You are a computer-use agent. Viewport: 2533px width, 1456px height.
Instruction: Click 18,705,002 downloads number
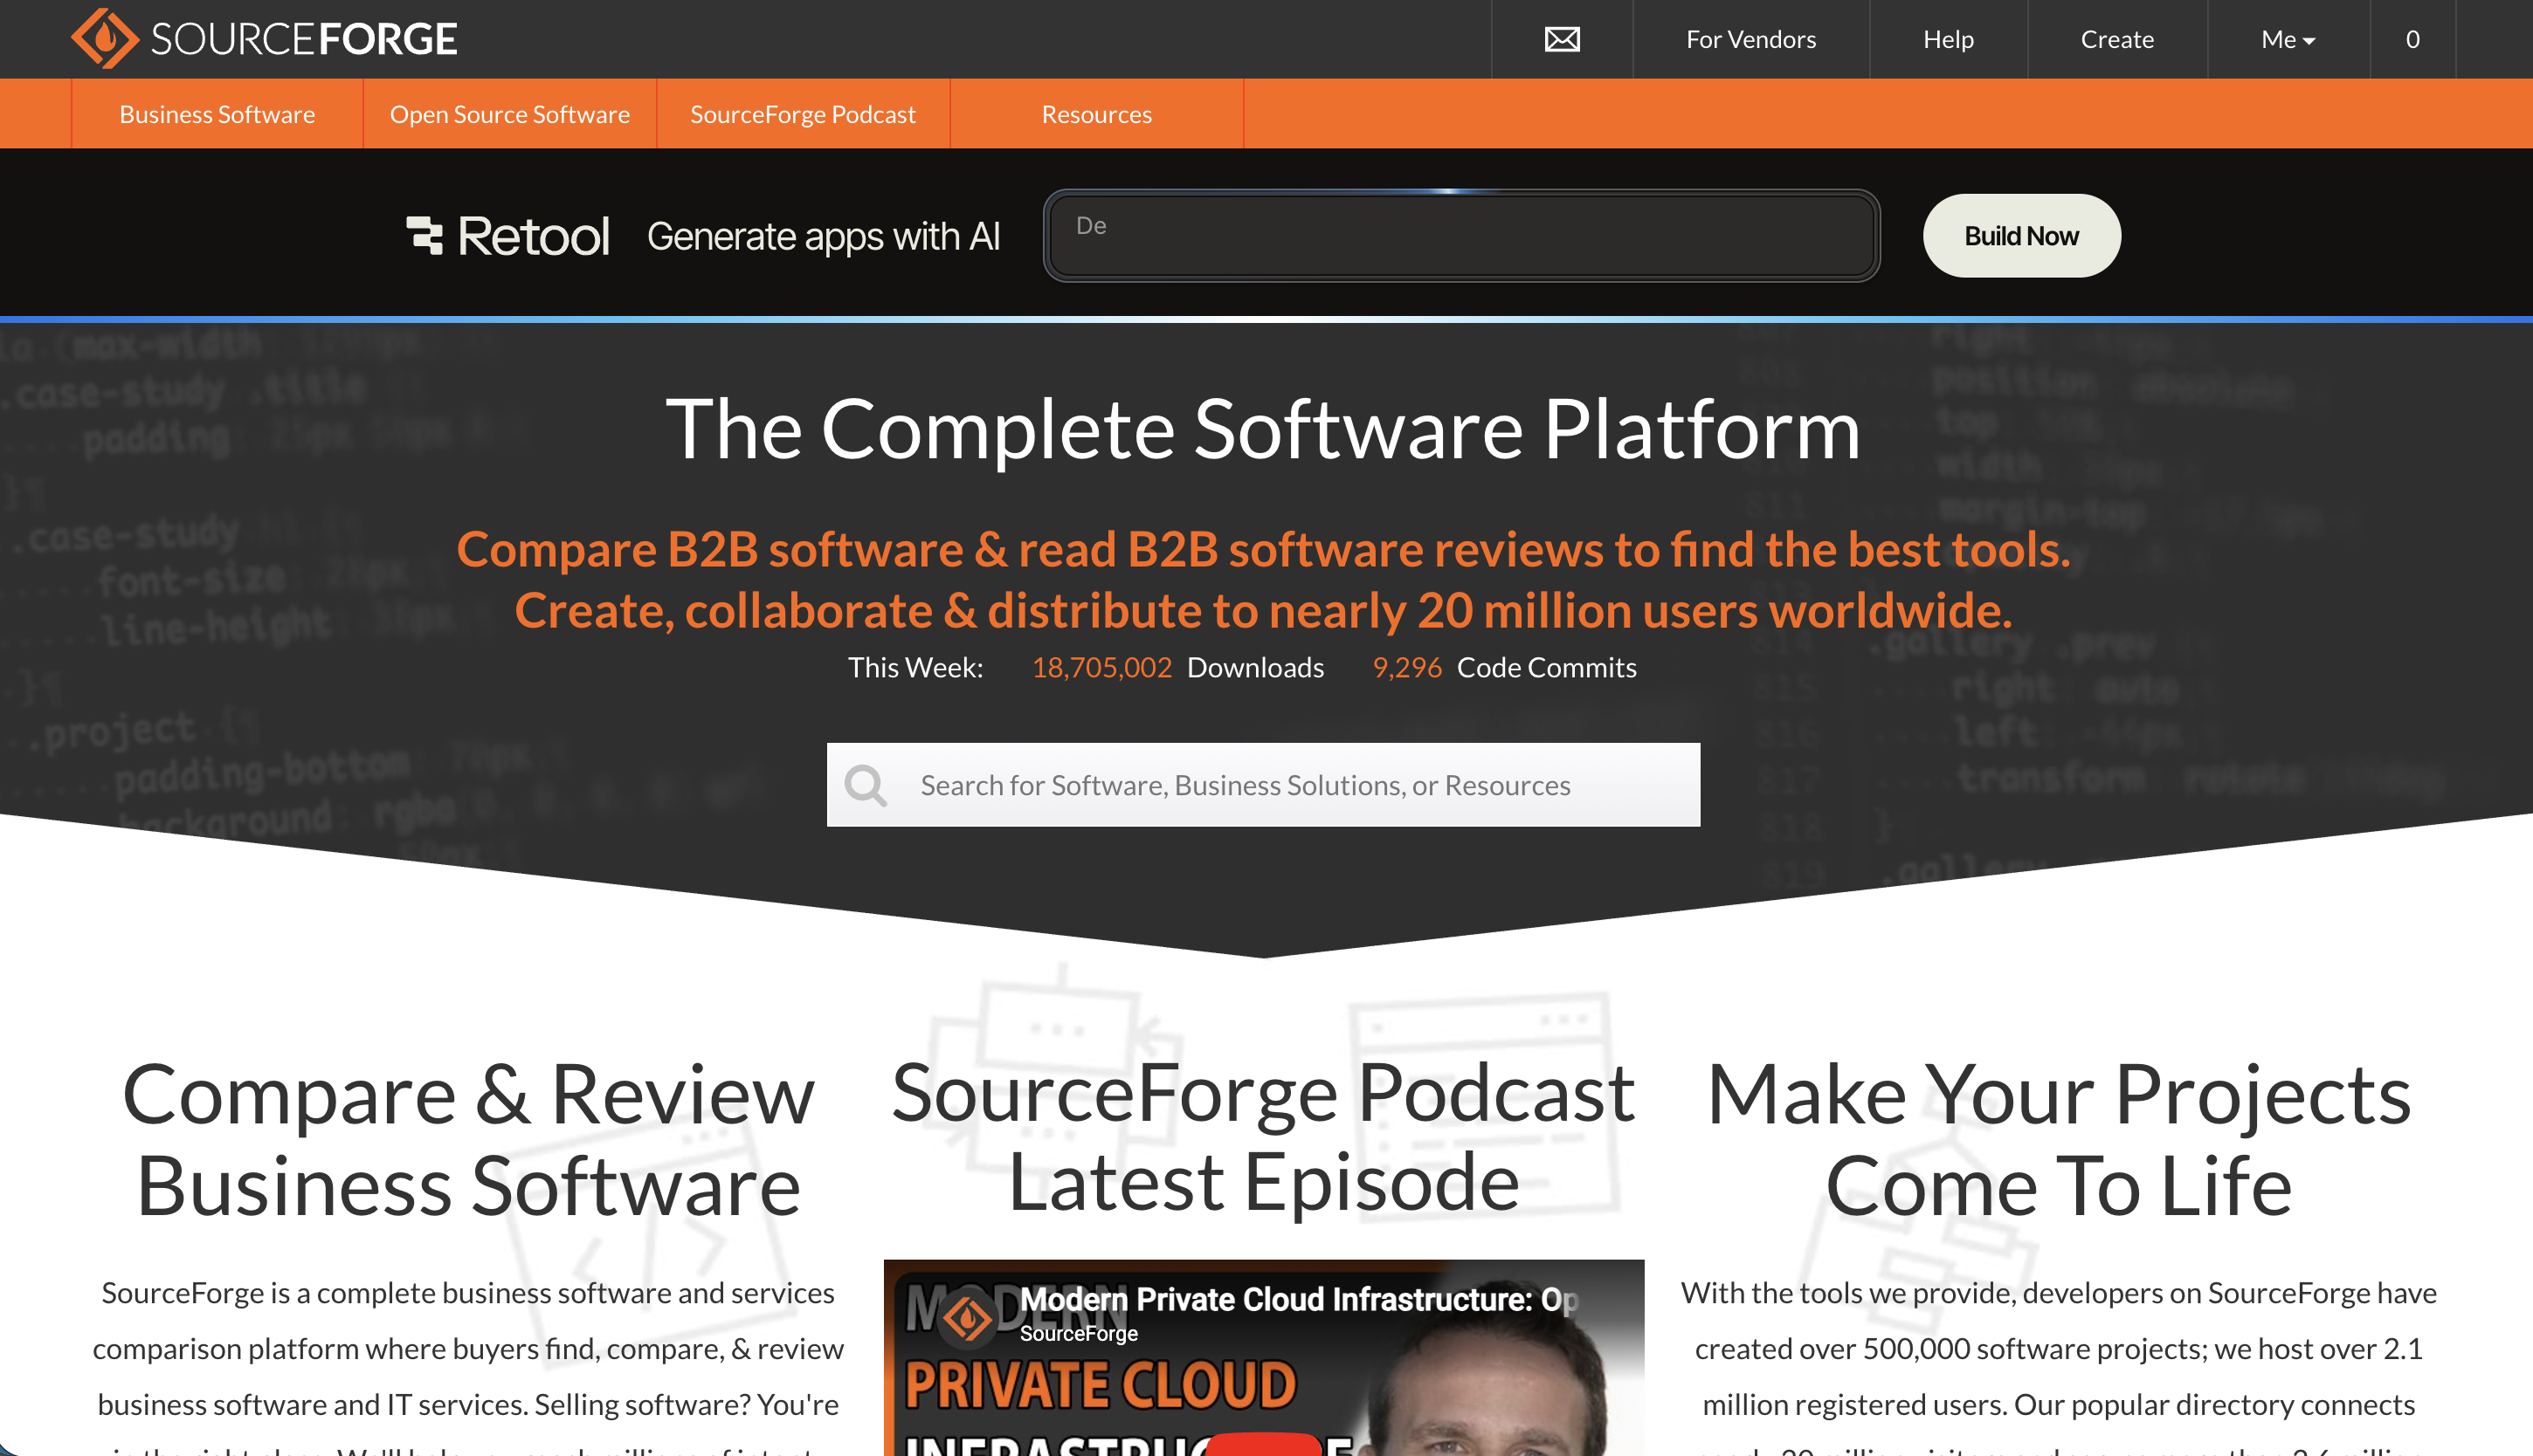(x=1101, y=667)
